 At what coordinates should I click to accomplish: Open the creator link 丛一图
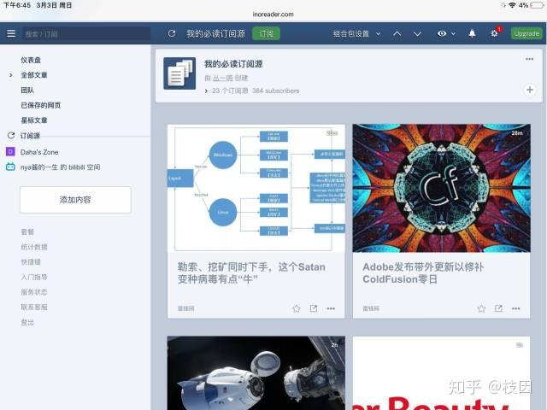tap(222, 78)
